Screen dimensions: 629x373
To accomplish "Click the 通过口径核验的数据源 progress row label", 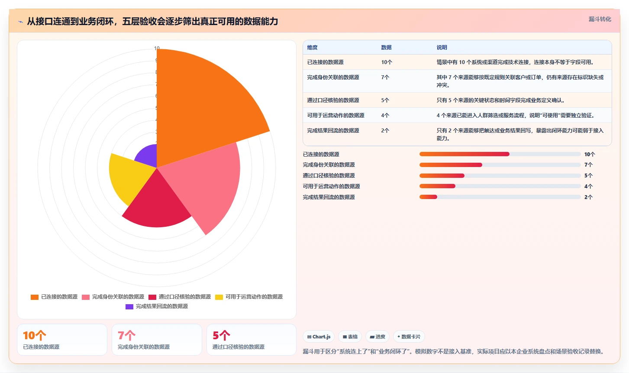I will pyautogui.click(x=329, y=176).
